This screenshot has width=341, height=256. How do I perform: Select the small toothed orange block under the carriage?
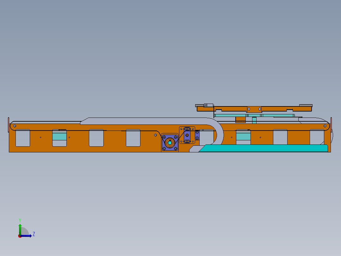[x=240, y=120]
